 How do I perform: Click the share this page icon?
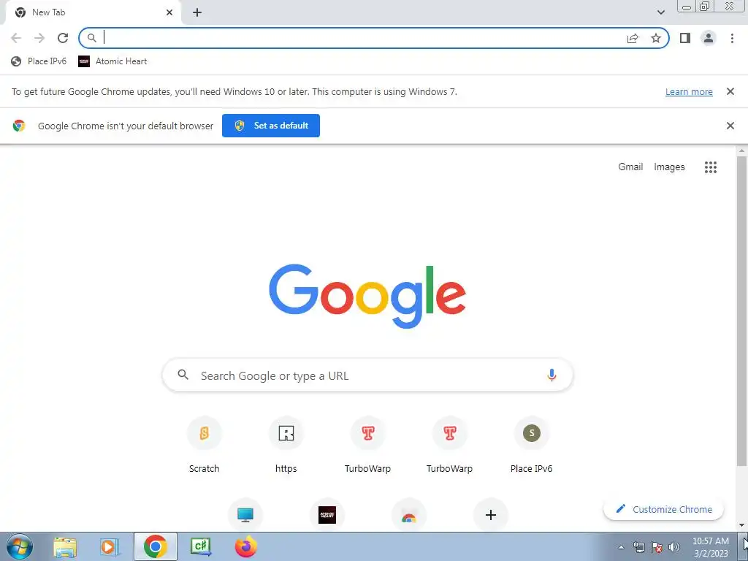(x=633, y=38)
